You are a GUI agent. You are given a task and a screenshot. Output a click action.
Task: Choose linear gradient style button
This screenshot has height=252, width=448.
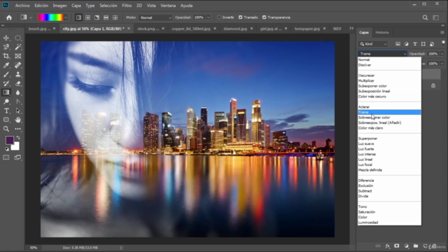[78, 17]
